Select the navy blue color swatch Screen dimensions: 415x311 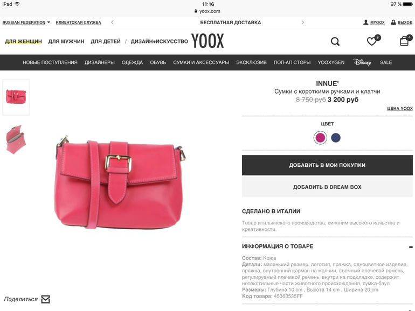[x=336, y=138]
